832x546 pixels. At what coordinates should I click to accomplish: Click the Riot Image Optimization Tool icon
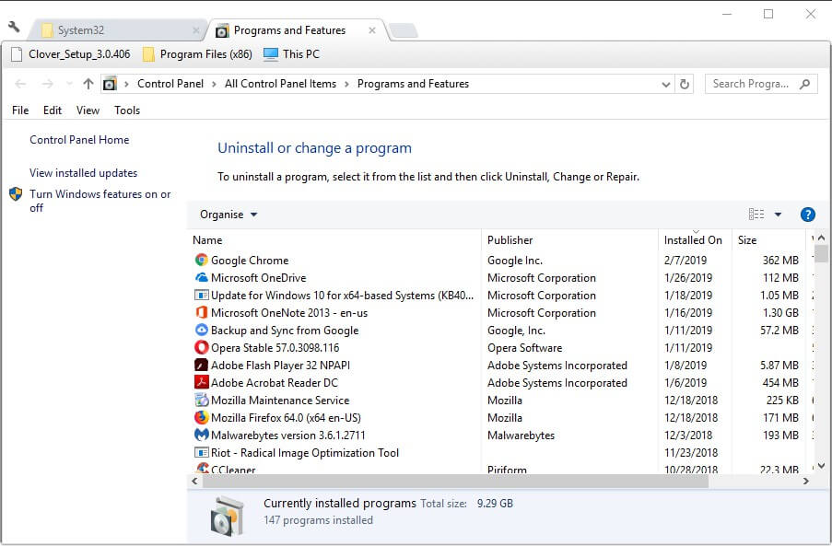(x=201, y=452)
